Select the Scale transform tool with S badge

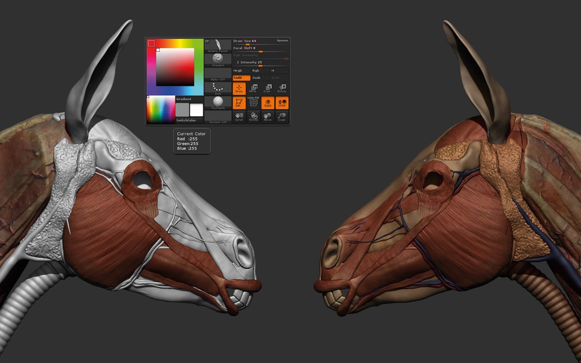point(267,88)
